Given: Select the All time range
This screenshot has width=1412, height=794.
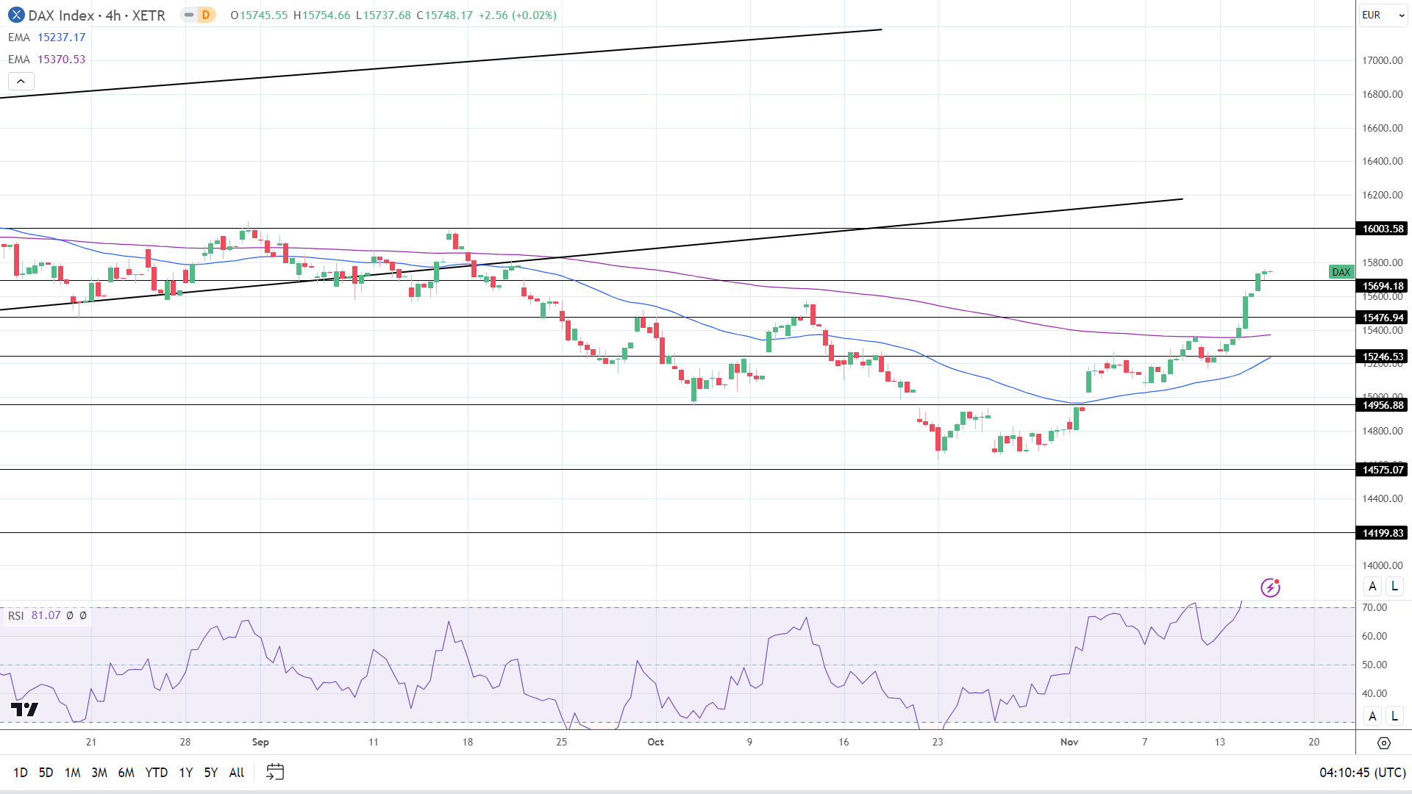Looking at the screenshot, I should point(237,772).
